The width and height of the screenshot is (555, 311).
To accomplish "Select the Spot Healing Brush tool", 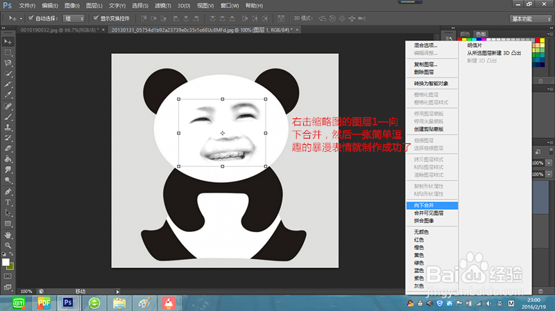I will 8,106.
